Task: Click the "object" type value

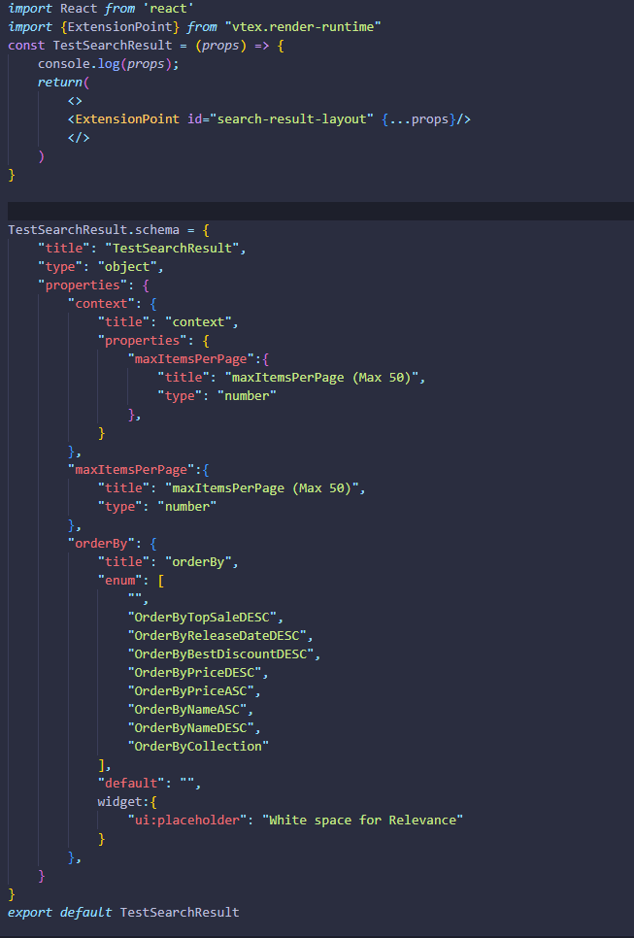Action: pyautogui.click(x=127, y=267)
